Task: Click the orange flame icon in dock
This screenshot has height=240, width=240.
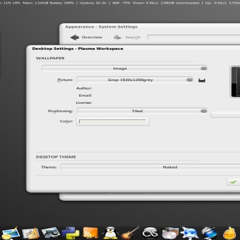Action: (x=230, y=233)
